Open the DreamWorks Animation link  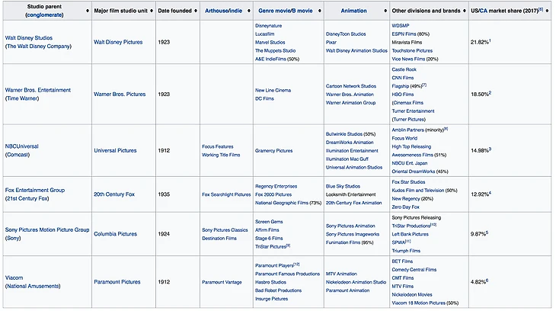350,143
